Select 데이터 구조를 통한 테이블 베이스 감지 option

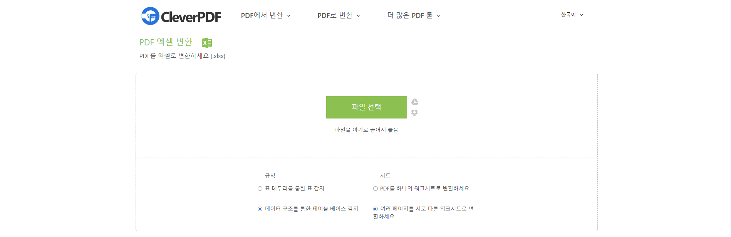pyautogui.click(x=259, y=209)
